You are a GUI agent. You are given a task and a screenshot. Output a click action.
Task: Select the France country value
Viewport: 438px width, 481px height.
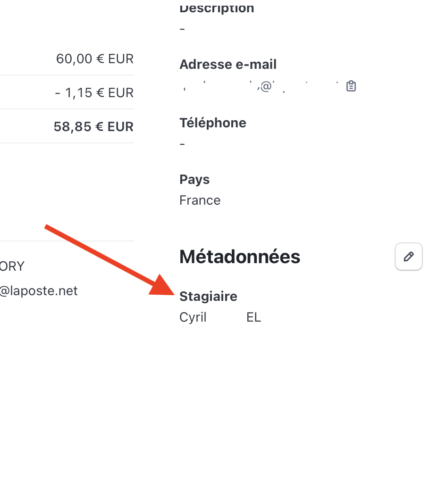click(x=200, y=200)
